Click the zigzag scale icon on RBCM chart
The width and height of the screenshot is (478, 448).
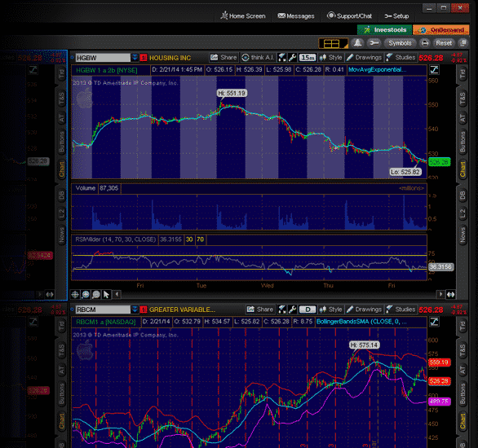[x=434, y=322]
